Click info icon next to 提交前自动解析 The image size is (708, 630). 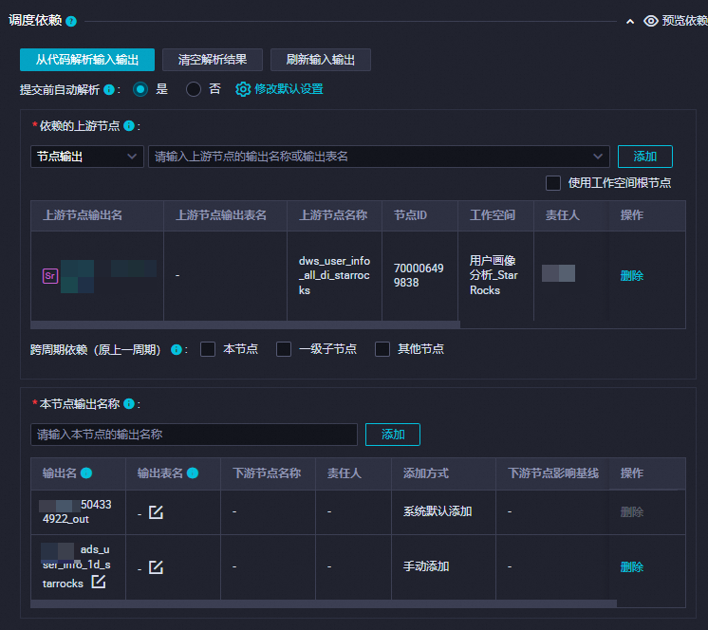pos(109,89)
